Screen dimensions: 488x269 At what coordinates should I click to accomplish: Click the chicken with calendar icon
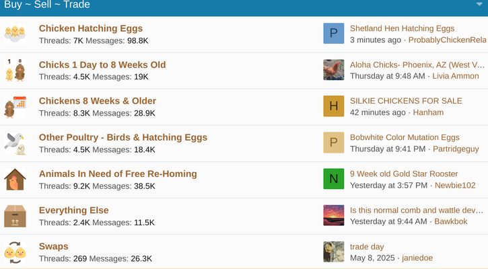click(15, 107)
